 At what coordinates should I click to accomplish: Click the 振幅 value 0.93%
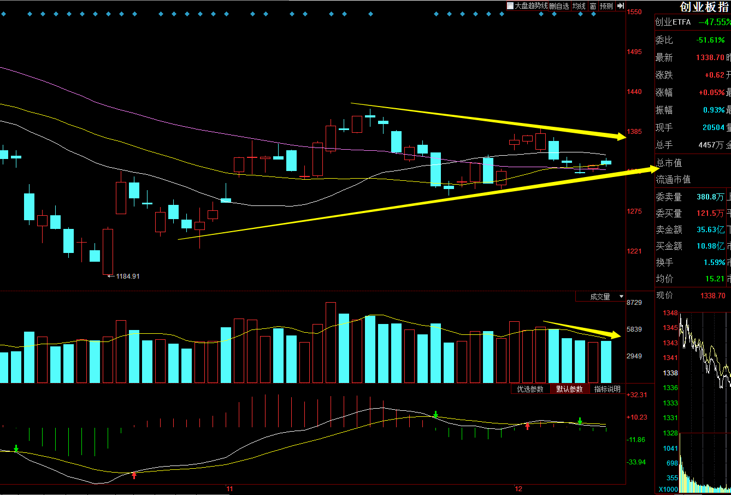[x=714, y=110]
